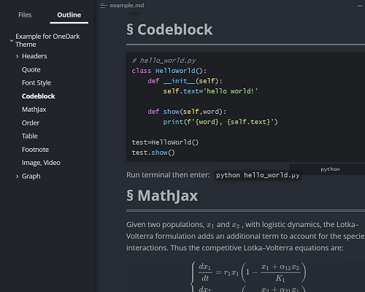Viewport: 365px width, 292px height.
Task: Collapse Example for OneDark Theme chevron
Action: (12, 41)
